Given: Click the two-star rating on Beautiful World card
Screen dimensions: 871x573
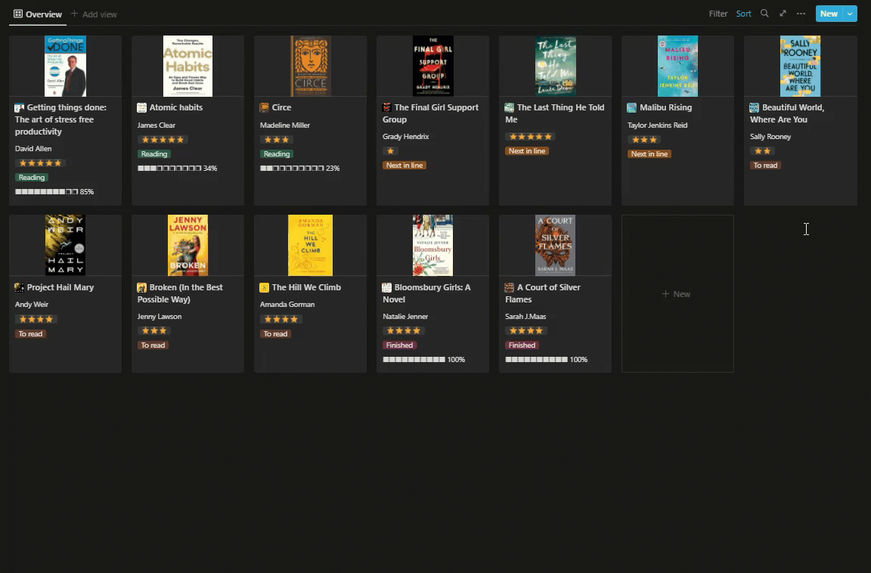Looking at the screenshot, I should (x=762, y=150).
